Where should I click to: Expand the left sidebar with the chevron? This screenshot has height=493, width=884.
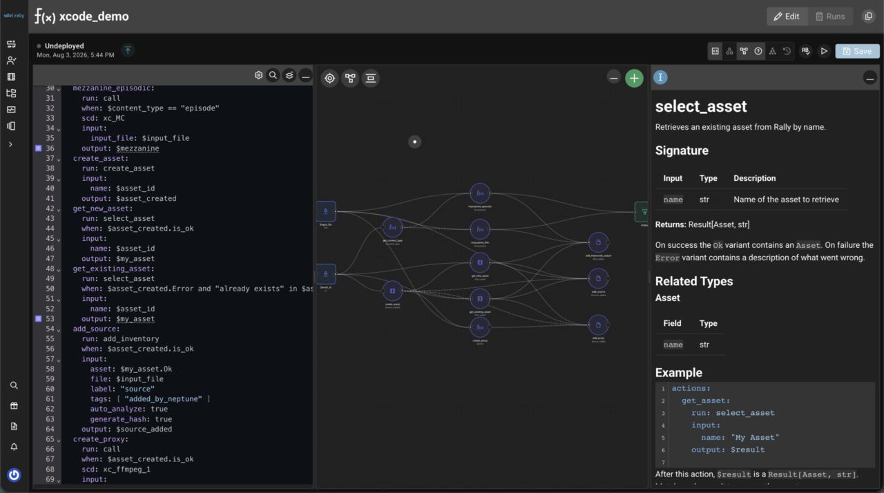10,144
